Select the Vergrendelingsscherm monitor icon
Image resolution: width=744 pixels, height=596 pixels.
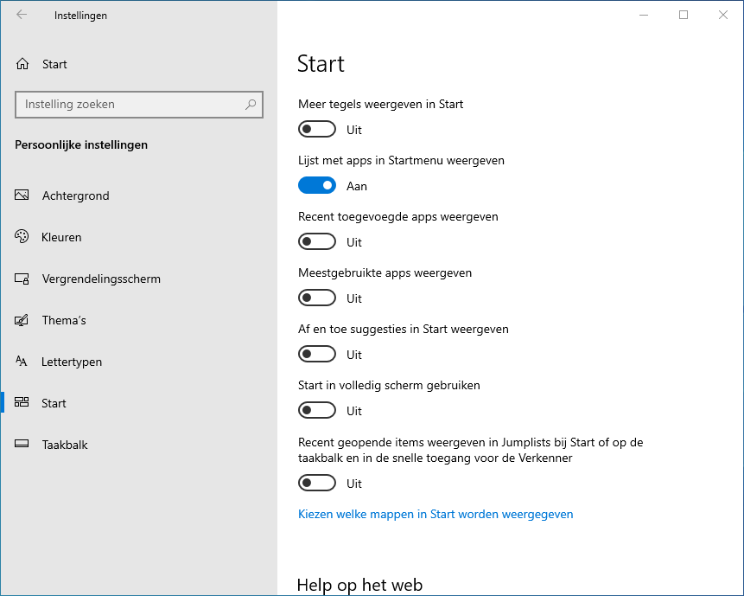(22, 279)
